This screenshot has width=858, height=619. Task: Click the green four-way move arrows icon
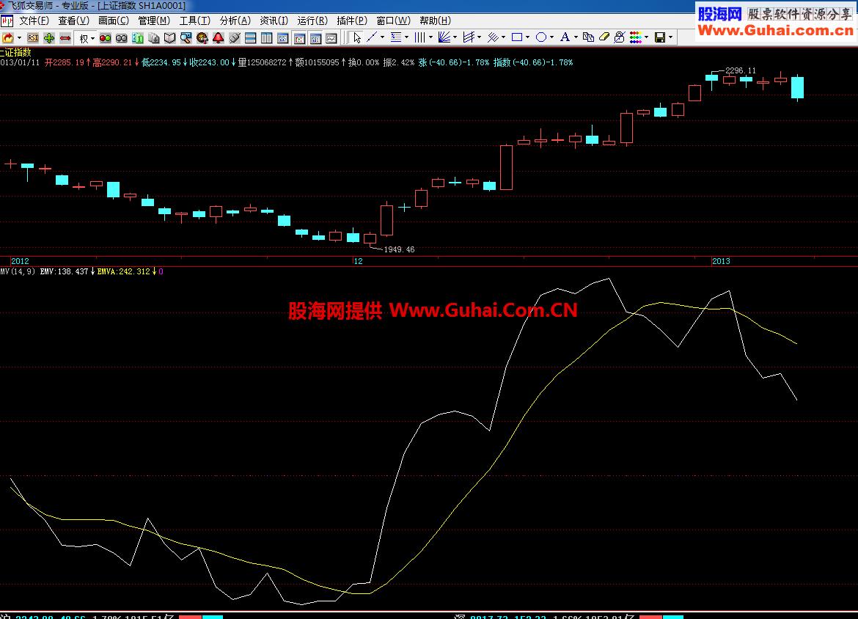49,37
